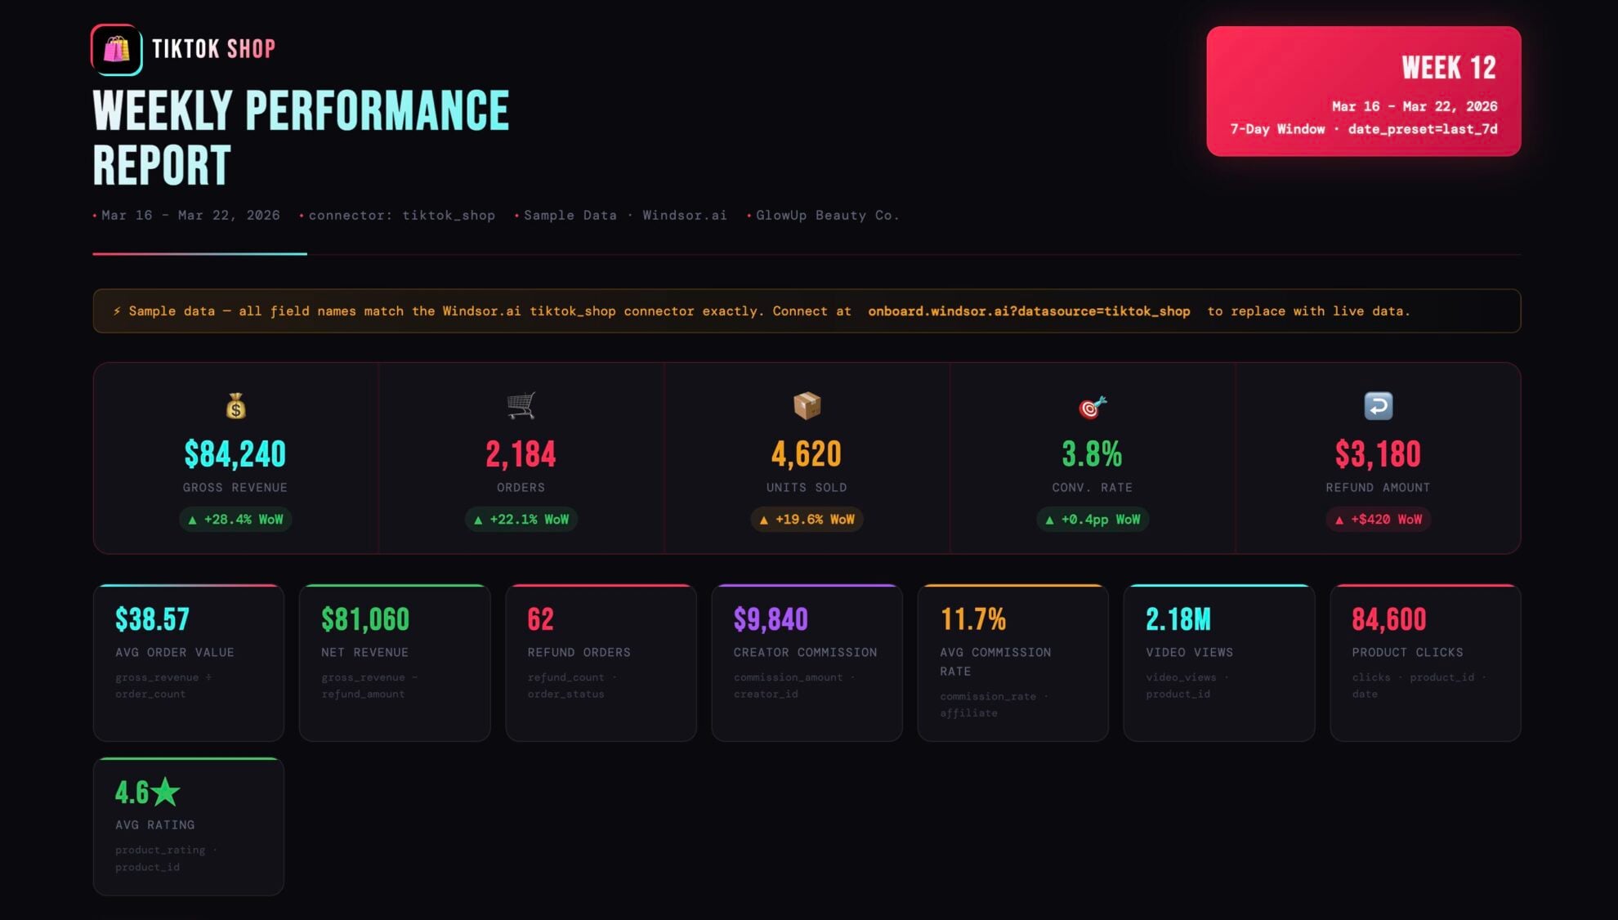Click the package box icon above Units Sold
The width and height of the screenshot is (1618, 920).
tap(807, 406)
